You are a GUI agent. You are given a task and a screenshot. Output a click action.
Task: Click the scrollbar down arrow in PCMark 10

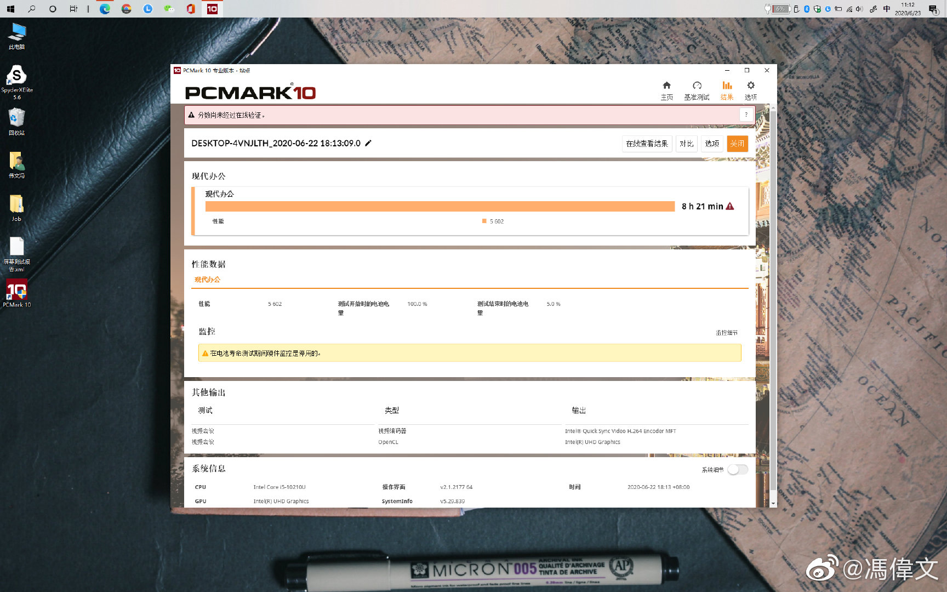[x=773, y=503]
